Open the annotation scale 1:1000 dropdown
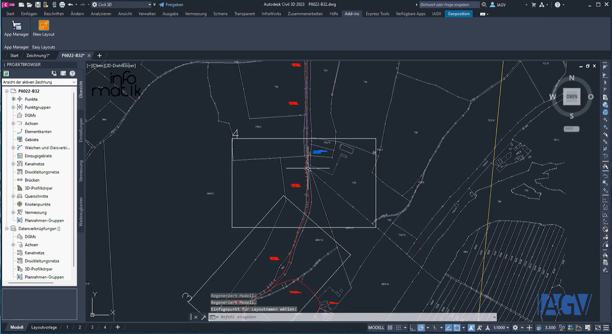 501,328
